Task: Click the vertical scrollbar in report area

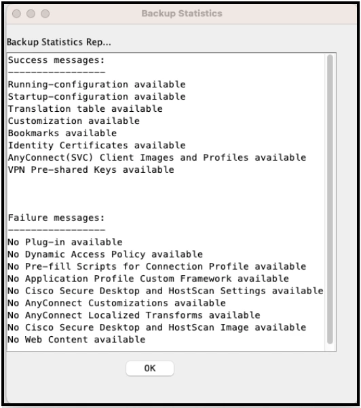Action: point(330,199)
